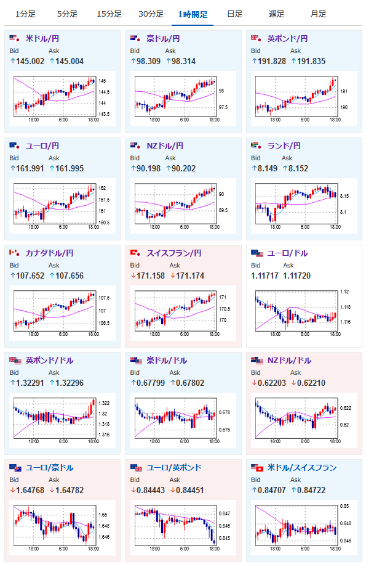Select the 月足 monthly tab
The image size is (366, 564).
pos(318,14)
